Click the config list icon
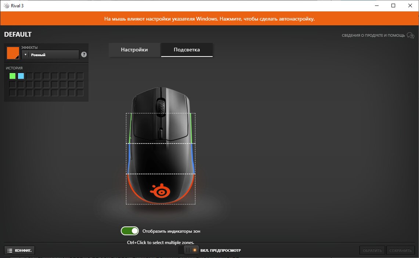Viewport: 419px width, 258px height. pyautogui.click(x=10, y=251)
